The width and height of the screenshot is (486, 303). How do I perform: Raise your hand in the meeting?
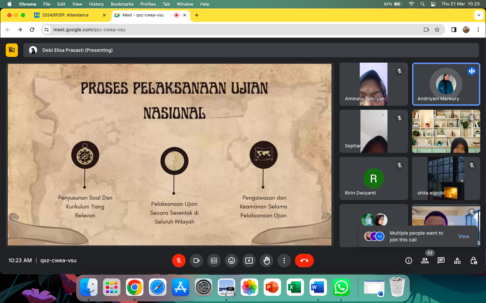267,261
